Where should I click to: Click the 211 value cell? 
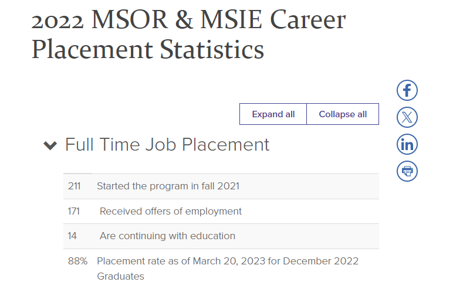(x=75, y=186)
